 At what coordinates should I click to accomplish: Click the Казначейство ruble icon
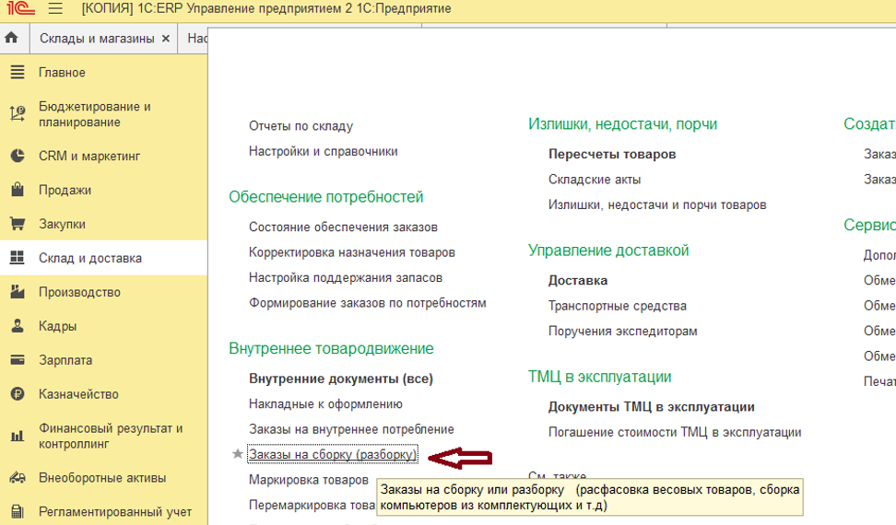[x=18, y=394]
